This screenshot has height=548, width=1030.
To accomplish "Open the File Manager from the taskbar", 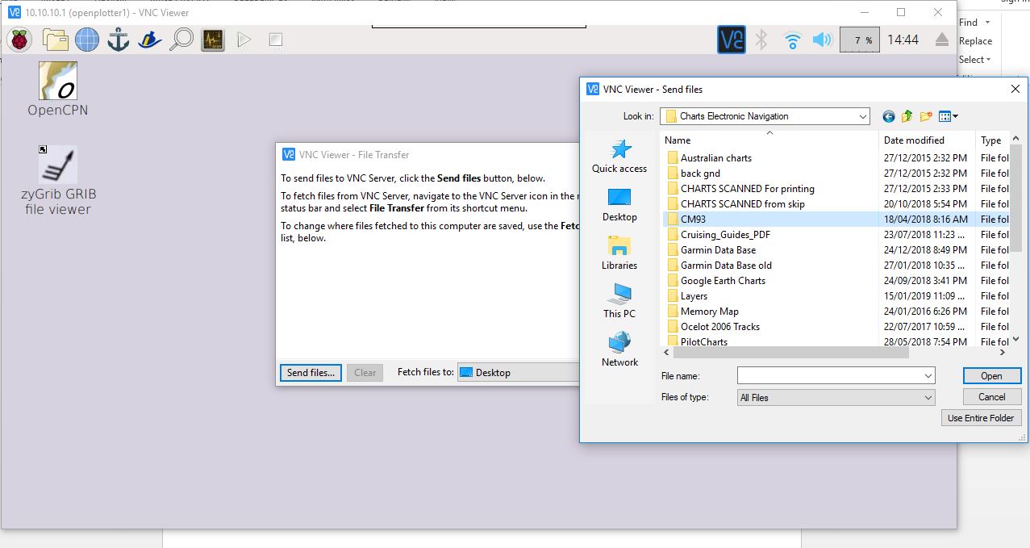I will click(54, 39).
